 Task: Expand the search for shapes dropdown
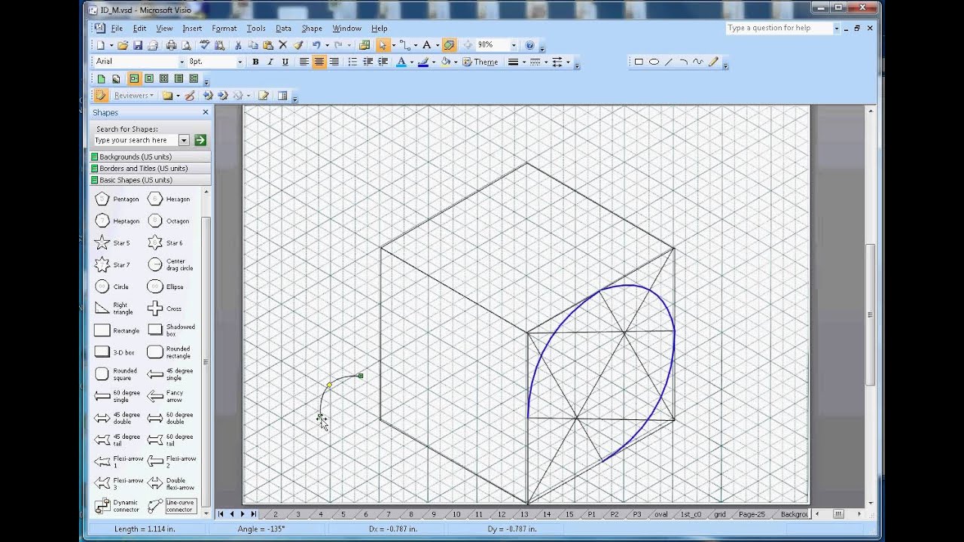click(184, 140)
